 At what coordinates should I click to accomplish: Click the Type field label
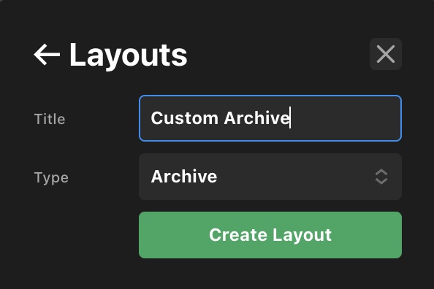[x=51, y=177]
